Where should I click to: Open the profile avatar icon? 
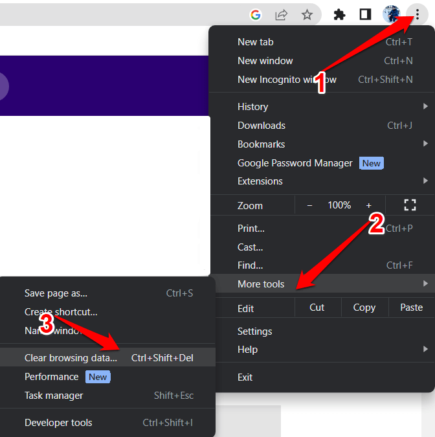pyautogui.click(x=392, y=15)
